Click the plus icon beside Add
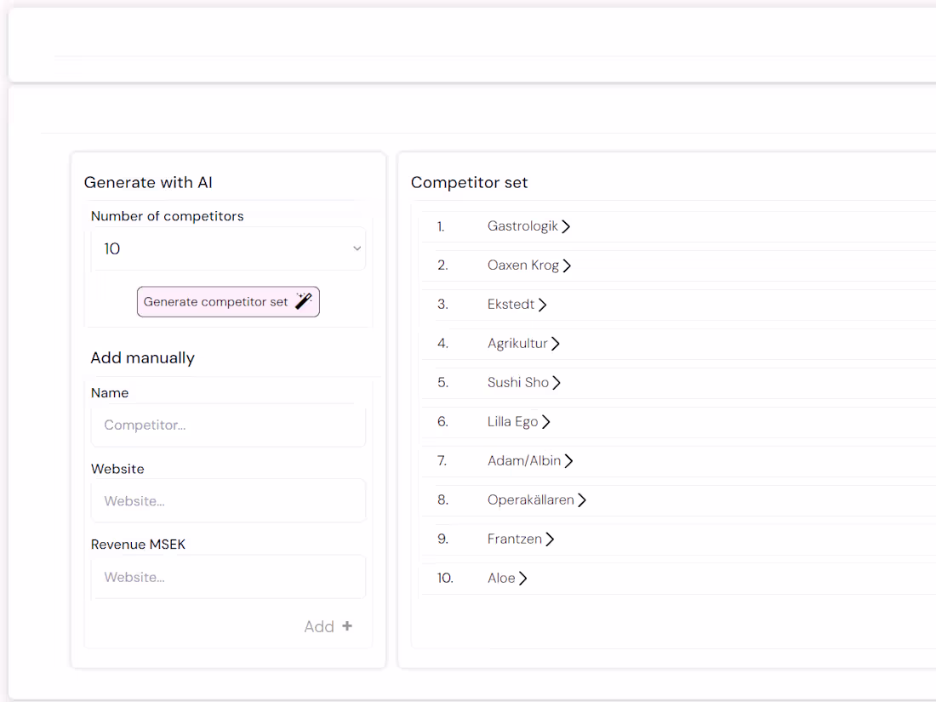Screen dimensions: 936x702 click(x=347, y=626)
